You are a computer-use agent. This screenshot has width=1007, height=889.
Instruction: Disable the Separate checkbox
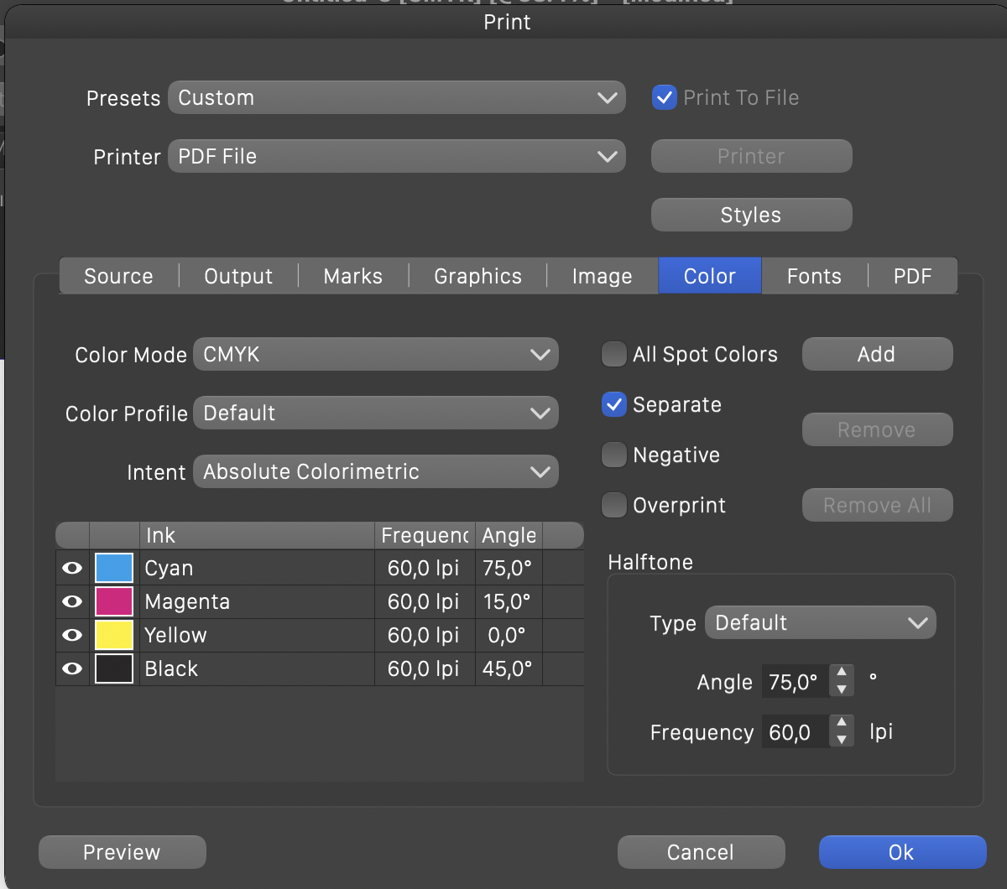click(x=614, y=405)
